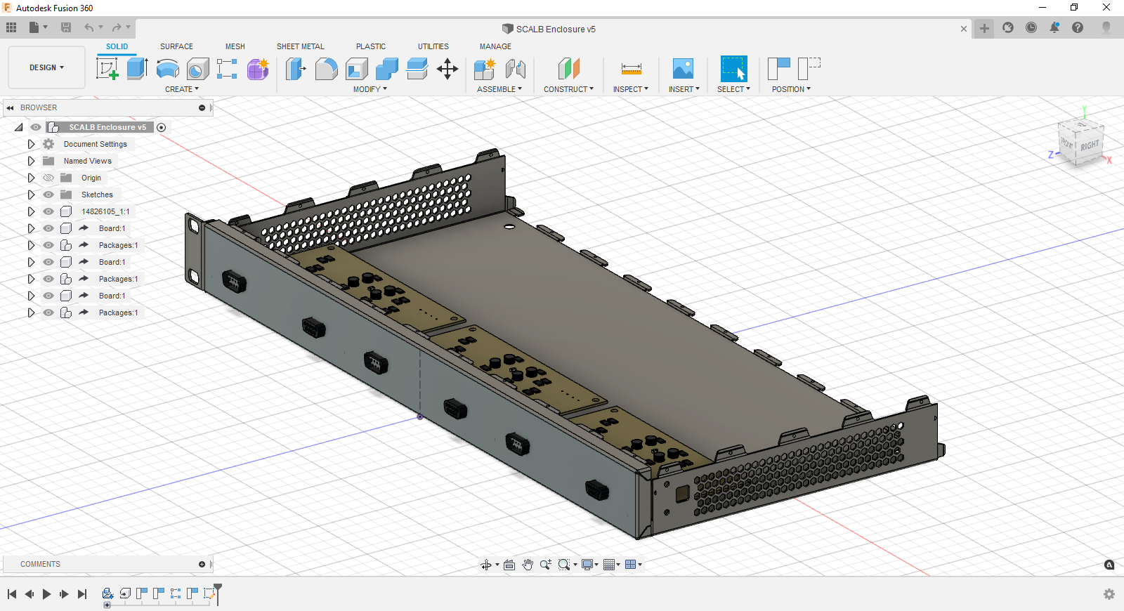Select the Hole tool icon
The height and width of the screenshot is (611, 1124).
tap(197, 69)
